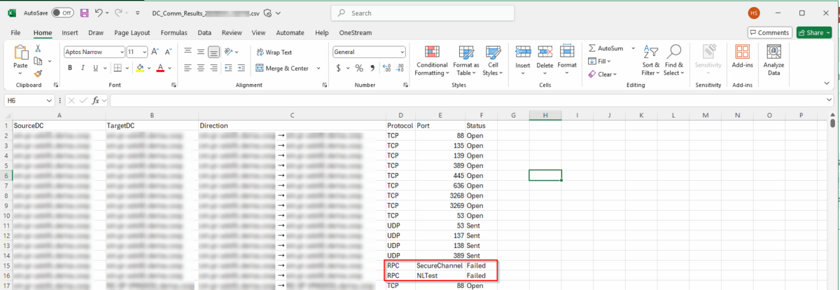The height and width of the screenshot is (290, 840).
Task: Toggle the AutoSave switch
Action: (x=63, y=13)
